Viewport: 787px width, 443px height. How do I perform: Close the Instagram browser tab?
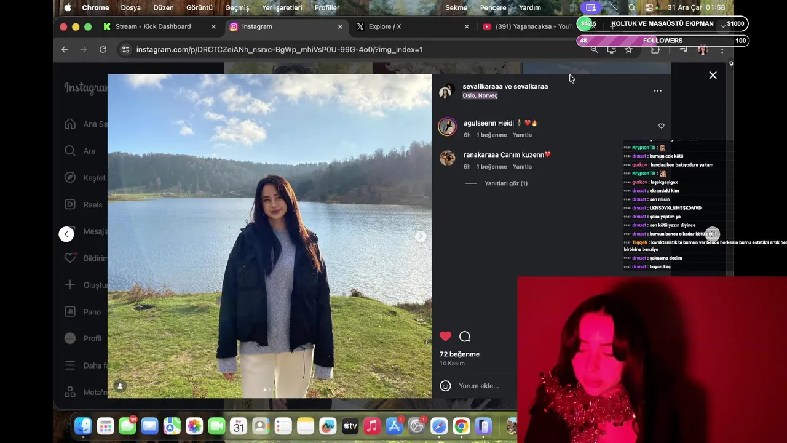(340, 26)
